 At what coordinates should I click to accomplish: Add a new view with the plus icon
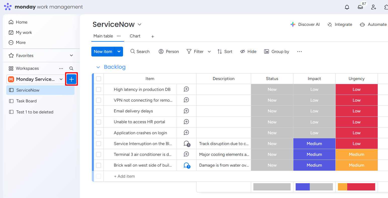click(x=153, y=36)
